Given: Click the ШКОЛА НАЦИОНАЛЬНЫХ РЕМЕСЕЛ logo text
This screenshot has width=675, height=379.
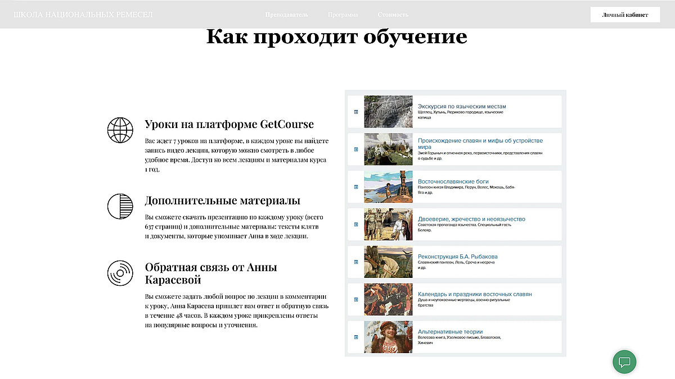Looking at the screenshot, I should [83, 15].
